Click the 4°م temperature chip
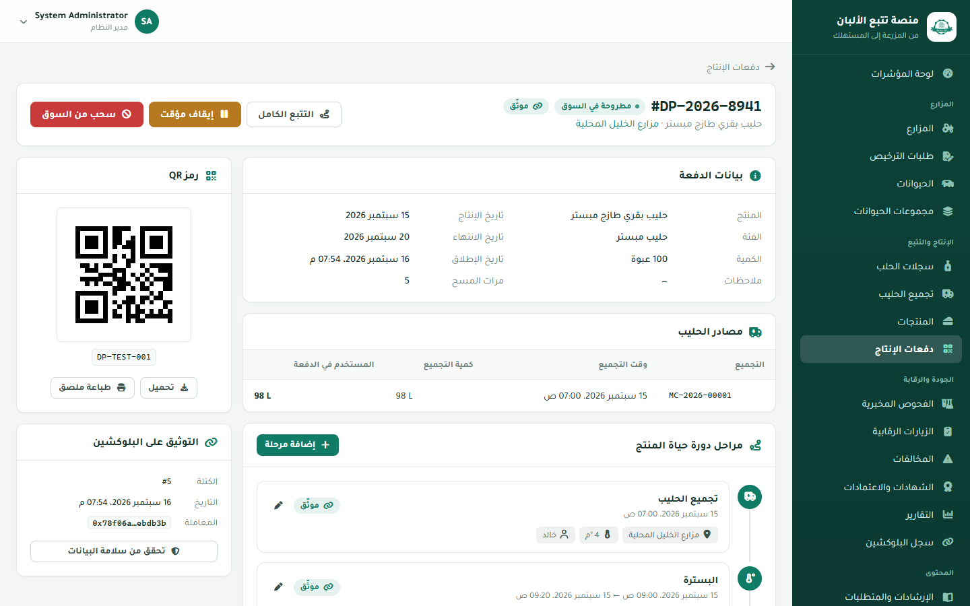 point(599,535)
